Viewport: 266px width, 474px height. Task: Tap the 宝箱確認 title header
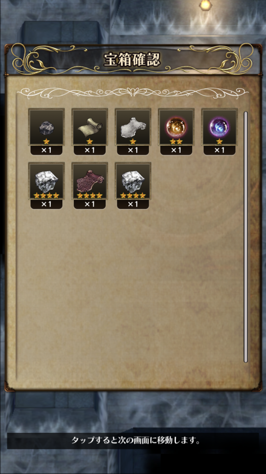tap(133, 60)
